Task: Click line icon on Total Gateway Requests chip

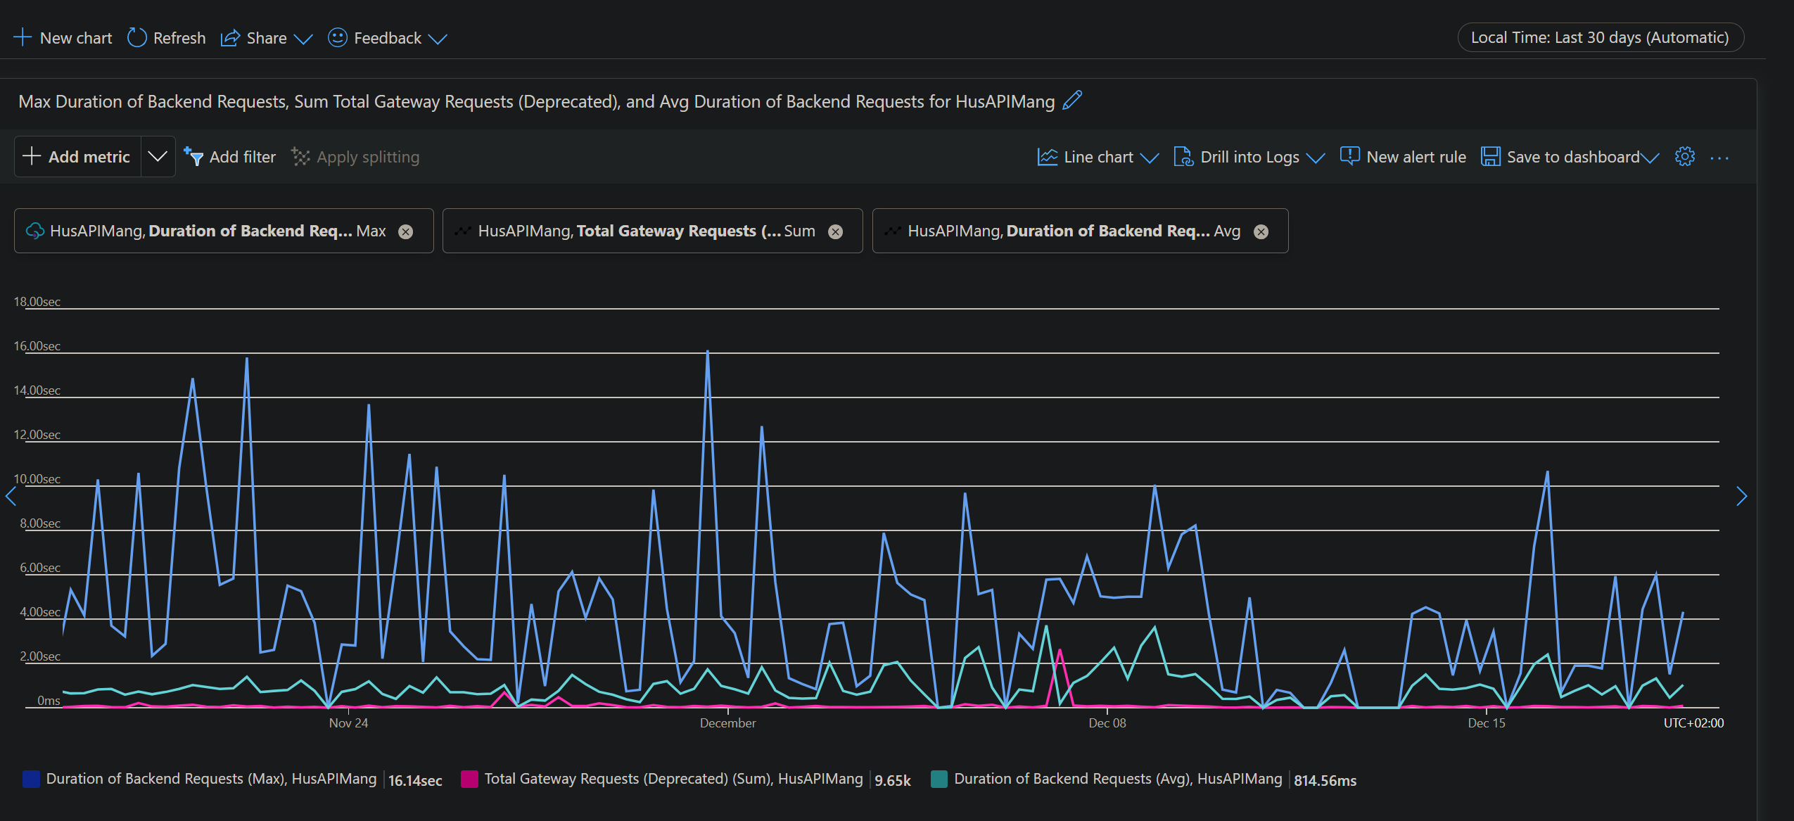Action: [x=463, y=231]
